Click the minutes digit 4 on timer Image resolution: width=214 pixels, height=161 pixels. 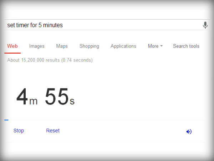[22, 97]
